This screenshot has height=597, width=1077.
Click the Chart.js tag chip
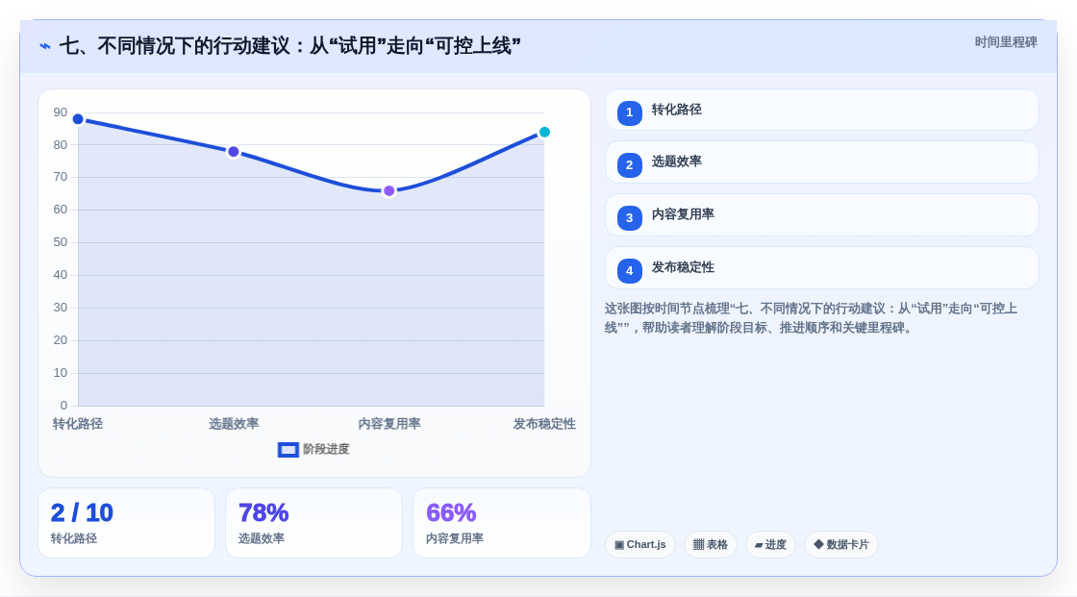(640, 545)
